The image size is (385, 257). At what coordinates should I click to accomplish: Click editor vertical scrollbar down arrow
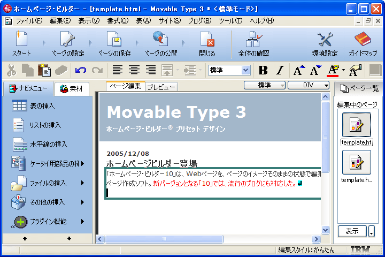coord(325,230)
